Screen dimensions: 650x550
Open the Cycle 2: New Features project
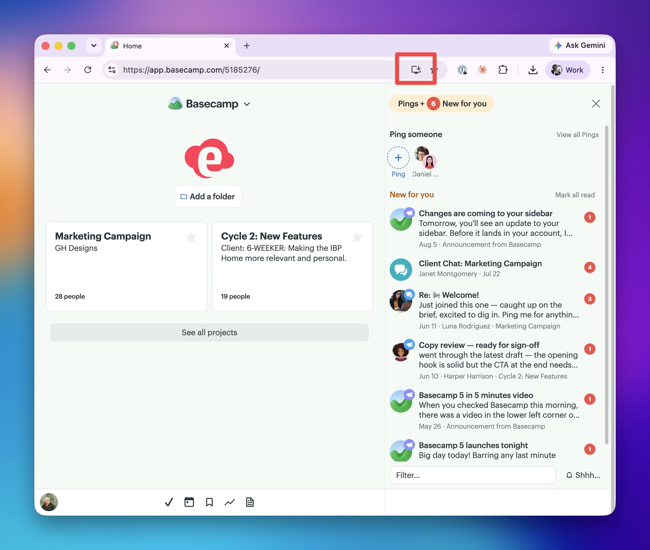click(x=292, y=267)
